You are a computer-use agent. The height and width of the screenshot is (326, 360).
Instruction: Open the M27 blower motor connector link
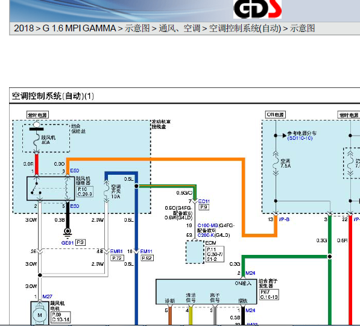[x=47, y=296]
